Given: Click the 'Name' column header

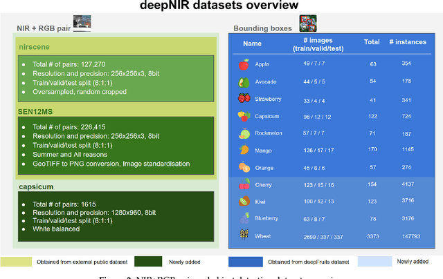Looking at the screenshot, I should pos(252,44).
